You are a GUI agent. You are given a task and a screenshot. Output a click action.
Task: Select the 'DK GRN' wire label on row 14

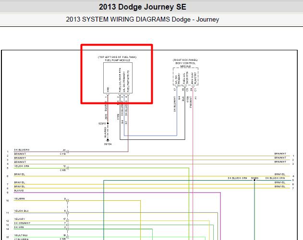coord(19,227)
